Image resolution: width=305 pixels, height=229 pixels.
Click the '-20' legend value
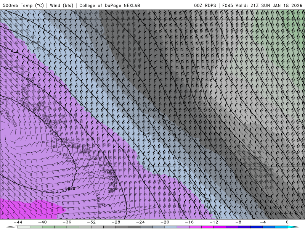tap(165, 222)
